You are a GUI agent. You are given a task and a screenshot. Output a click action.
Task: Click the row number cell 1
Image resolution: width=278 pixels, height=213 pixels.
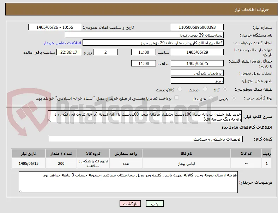267,163
